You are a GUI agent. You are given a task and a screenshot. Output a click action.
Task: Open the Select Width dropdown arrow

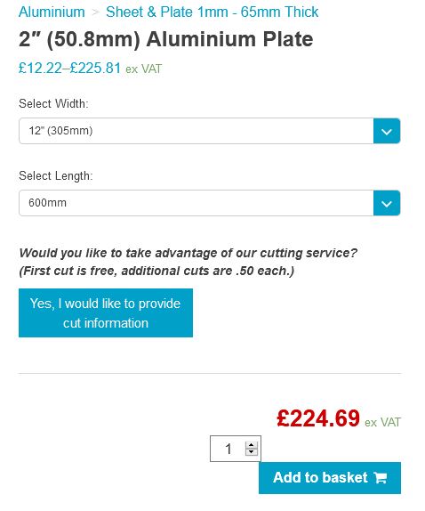click(387, 131)
